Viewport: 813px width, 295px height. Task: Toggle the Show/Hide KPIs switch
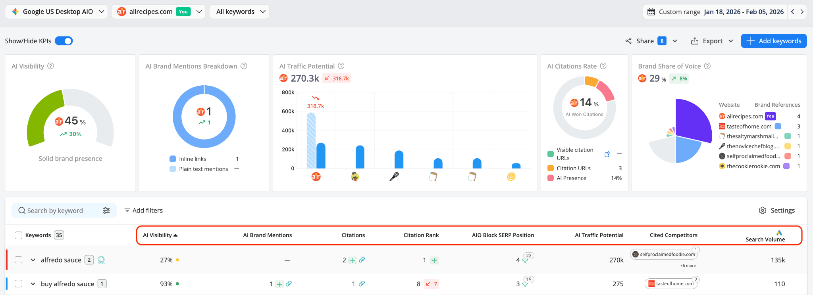pyautogui.click(x=64, y=41)
